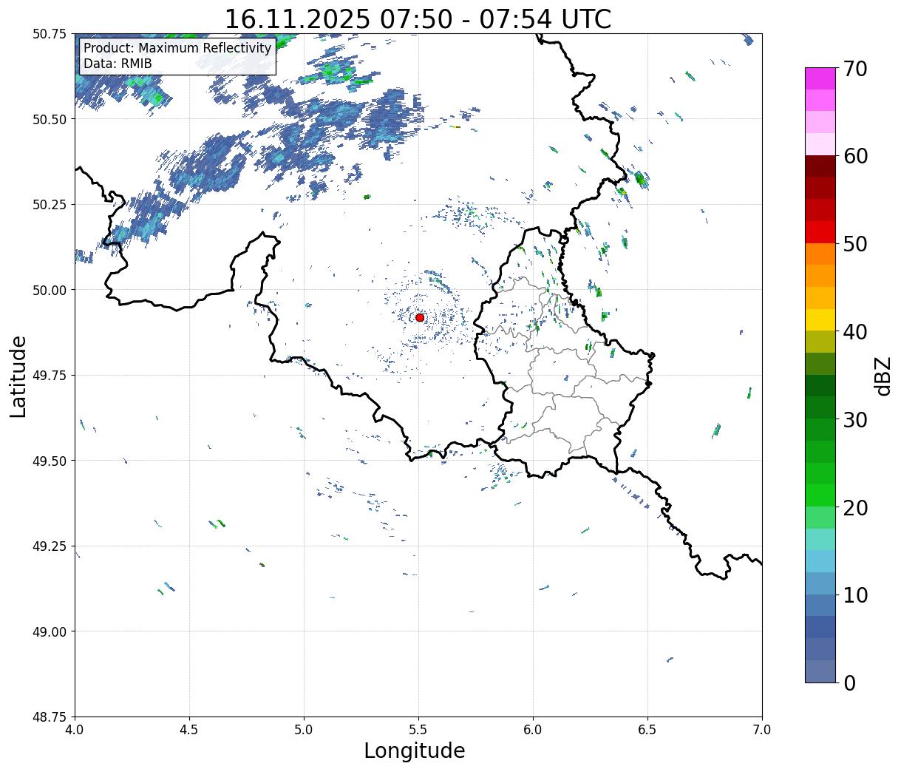This screenshot has height=769, width=901.
Task: Click the latitude tick label 48.75
Action: 50,717
